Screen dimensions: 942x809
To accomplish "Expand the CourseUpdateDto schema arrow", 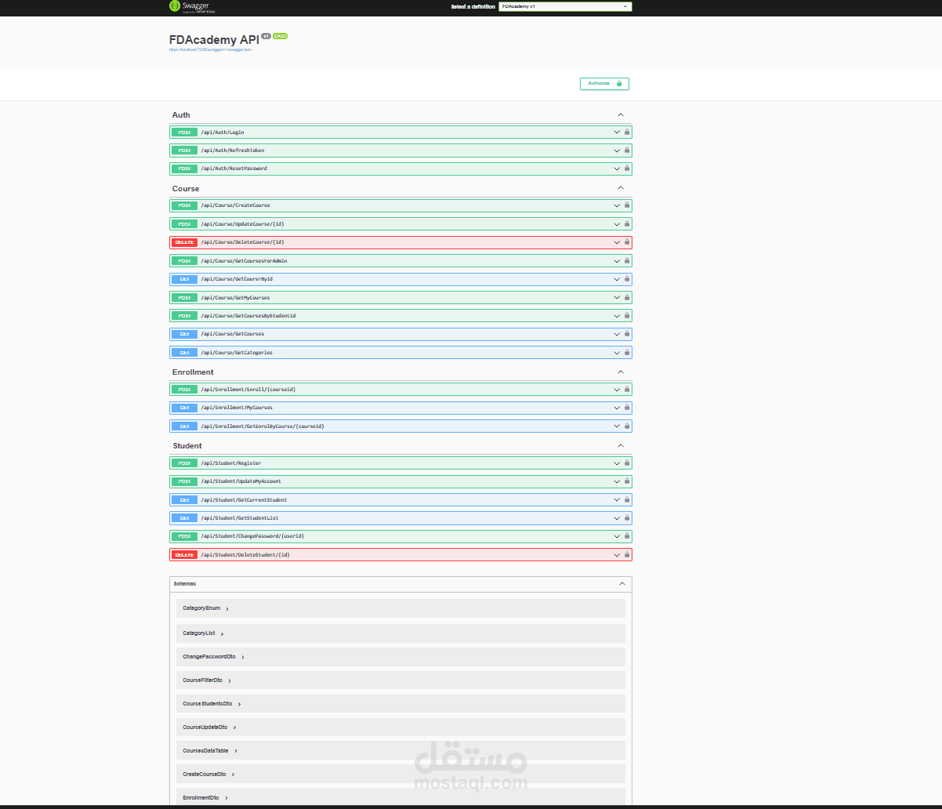I will tap(234, 727).
